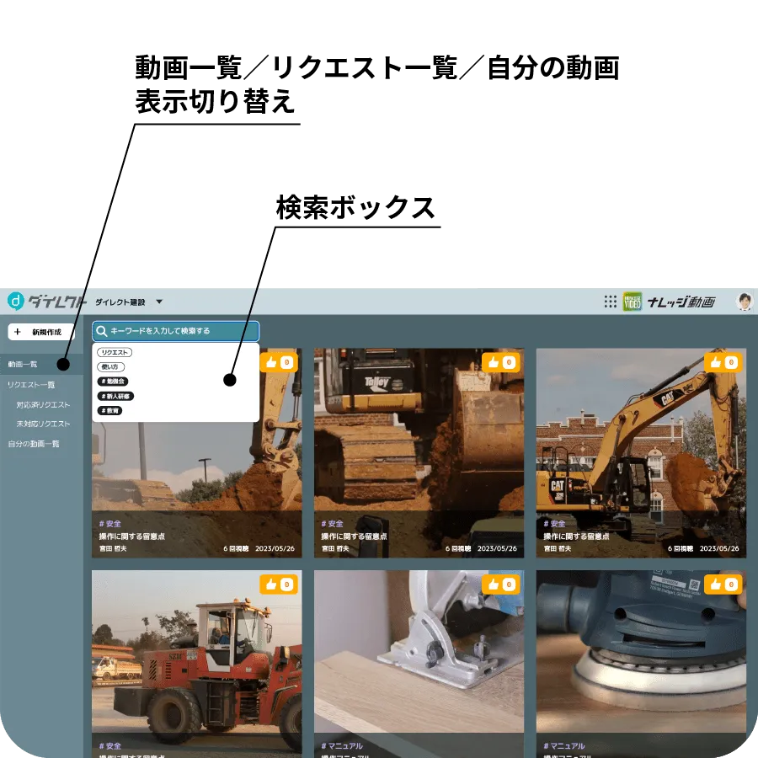Pick the #新人研修 tag suggestion
The width and height of the screenshot is (758, 758).
[115, 396]
